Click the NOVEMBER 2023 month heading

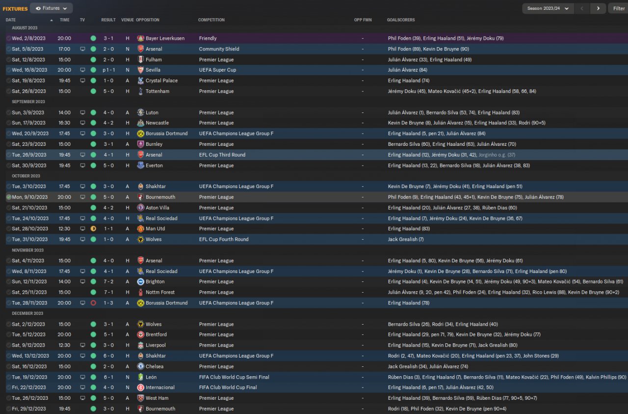[x=28, y=250]
